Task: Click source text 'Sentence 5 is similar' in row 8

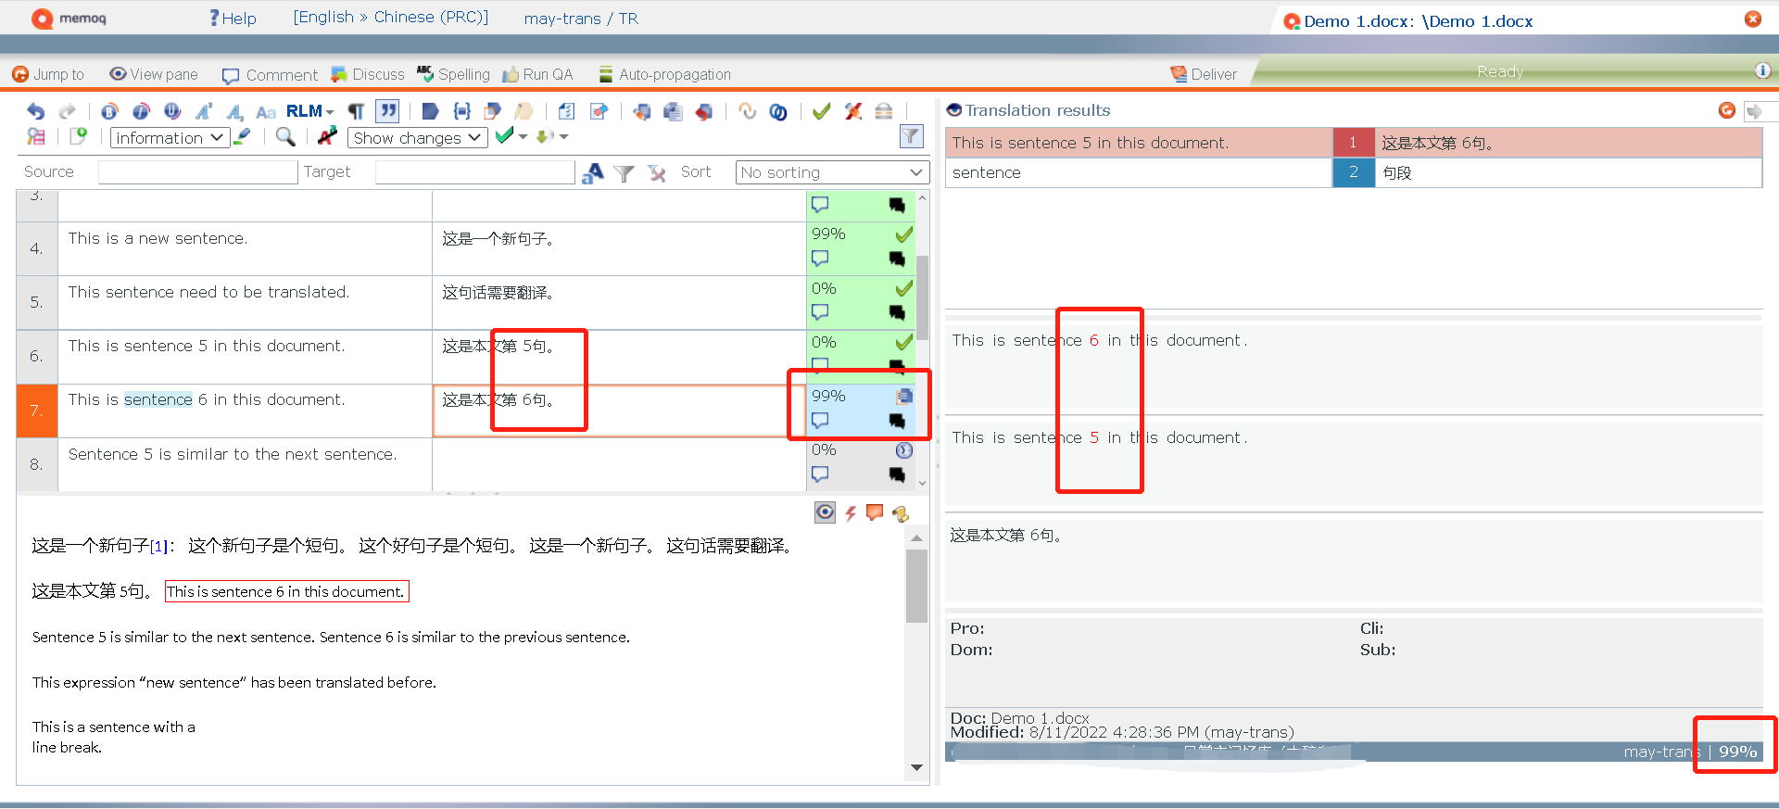Action: tap(233, 454)
